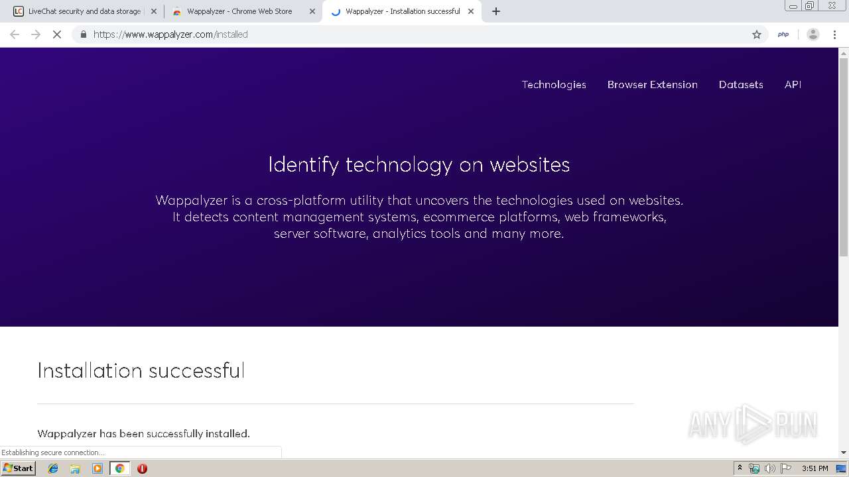Open the Chrome profile avatar menu

(813, 34)
